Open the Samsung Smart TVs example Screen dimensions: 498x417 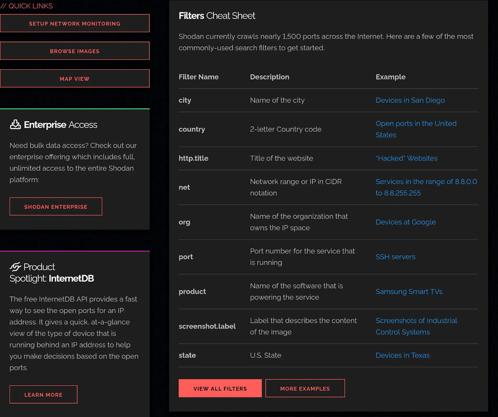pos(409,292)
